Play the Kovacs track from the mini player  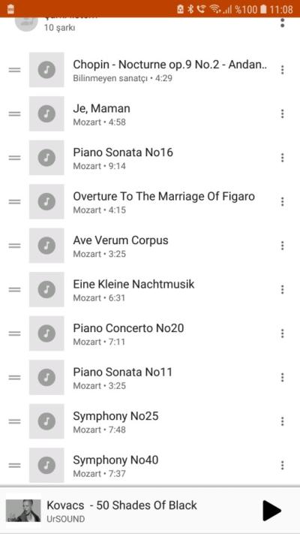pyautogui.click(x=271, y=511)
